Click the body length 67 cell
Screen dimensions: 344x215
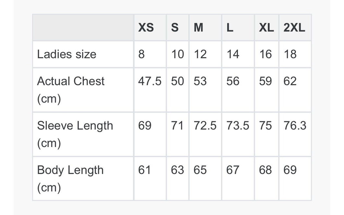[x=238, y=179]
